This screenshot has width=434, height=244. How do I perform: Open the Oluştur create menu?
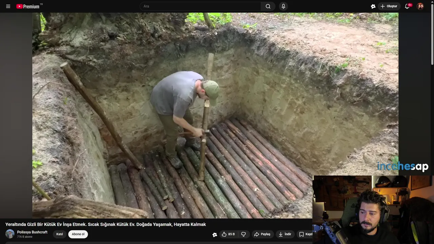click(x=389, y=6)
